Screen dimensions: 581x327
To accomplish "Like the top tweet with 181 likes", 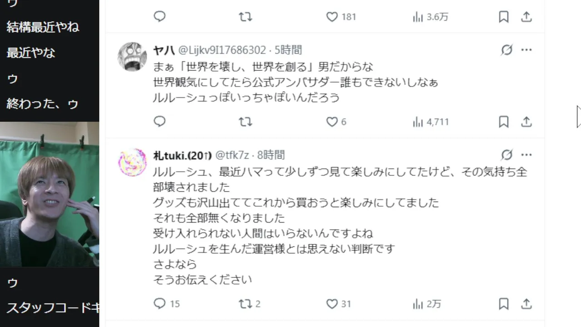I will tap(332, 17).
